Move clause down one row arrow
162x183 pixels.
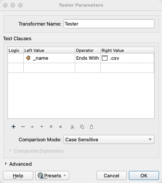tap(42, 127)
